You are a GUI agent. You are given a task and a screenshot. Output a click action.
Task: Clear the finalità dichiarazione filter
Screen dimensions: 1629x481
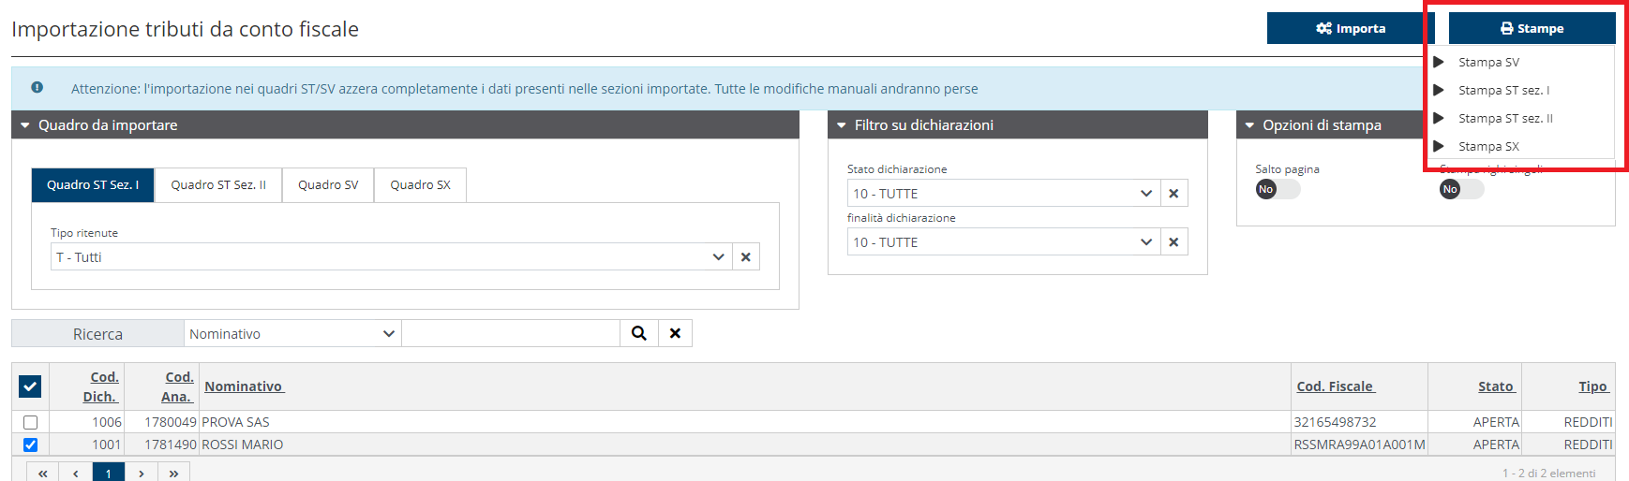click(1173, 242)
